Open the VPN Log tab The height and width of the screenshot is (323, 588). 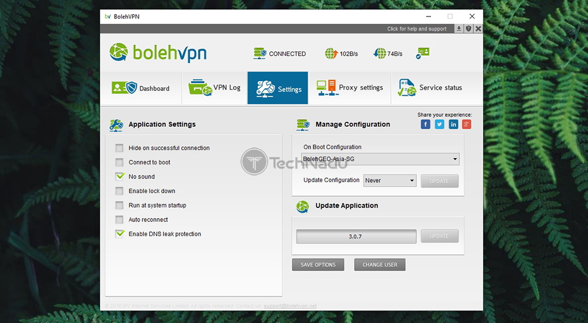coord(215,88)
